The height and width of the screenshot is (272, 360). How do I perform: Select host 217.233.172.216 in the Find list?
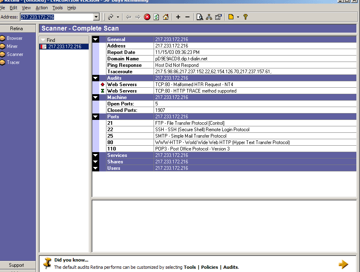(64, 47)
